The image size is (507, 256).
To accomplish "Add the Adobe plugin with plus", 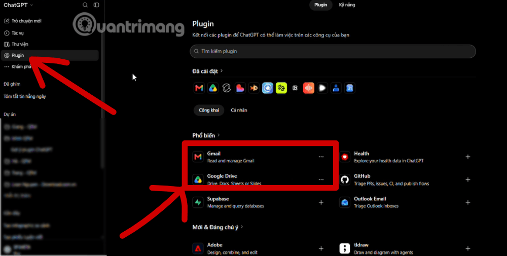I will tap(321, 248).
